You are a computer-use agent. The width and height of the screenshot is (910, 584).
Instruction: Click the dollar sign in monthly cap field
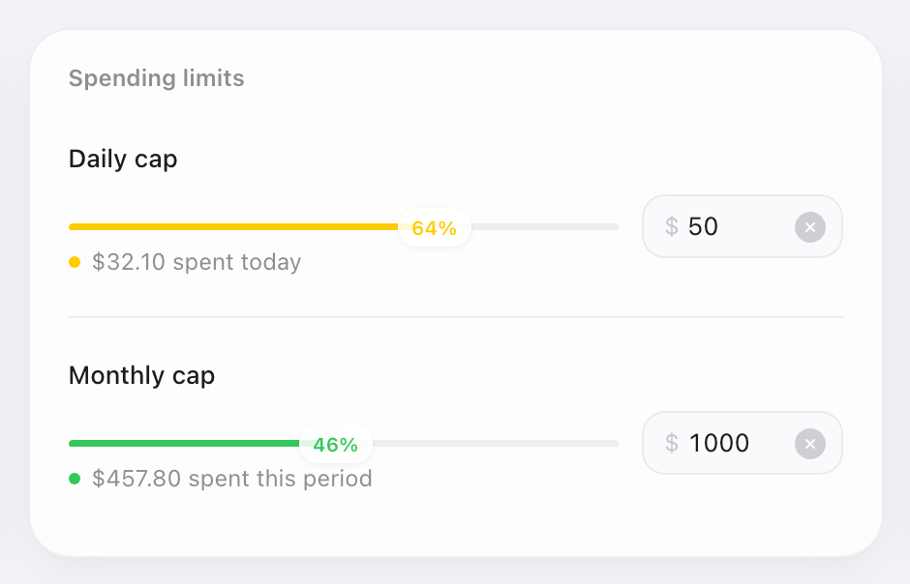point(672,443)
